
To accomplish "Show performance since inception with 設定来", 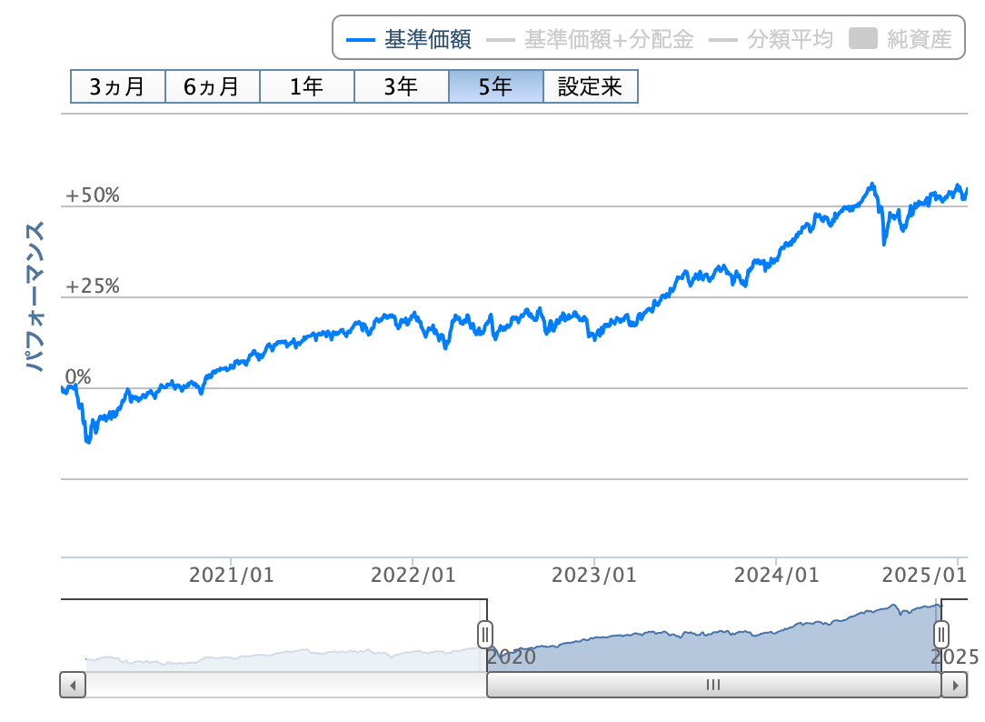I will coord(590,87).
